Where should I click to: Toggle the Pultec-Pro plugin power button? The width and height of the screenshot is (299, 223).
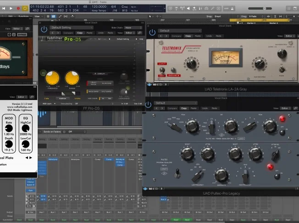click(x=148, y=105)
